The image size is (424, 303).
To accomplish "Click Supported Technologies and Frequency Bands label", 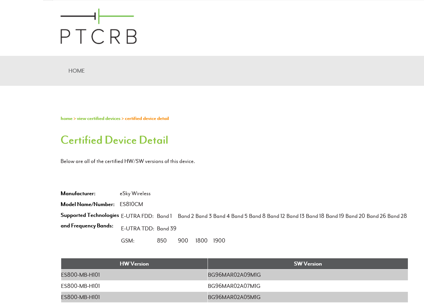I will [90, 221].
